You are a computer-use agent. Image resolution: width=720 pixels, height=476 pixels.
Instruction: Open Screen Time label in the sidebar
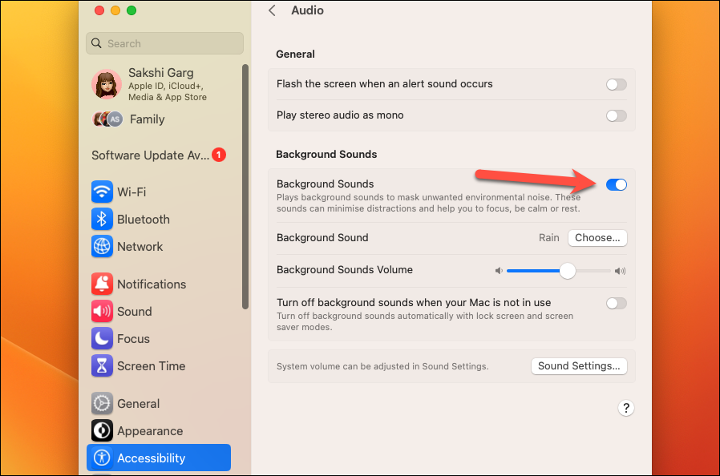click(151, 366)
